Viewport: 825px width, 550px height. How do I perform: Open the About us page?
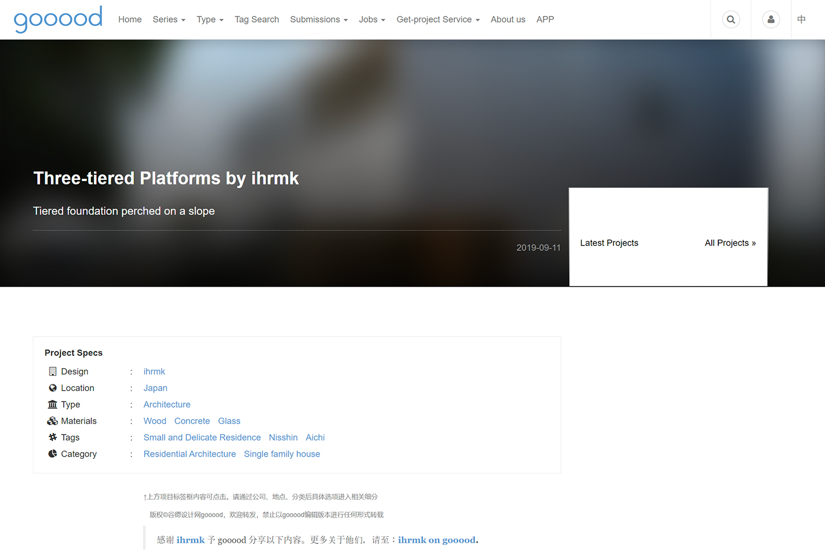(508, 20)
